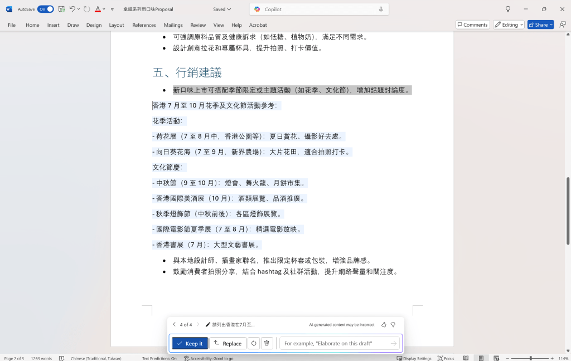The height and width of the screenshot is (361, 571).
Task: Click the 114% zoom level
Action: tap(563, 358)
